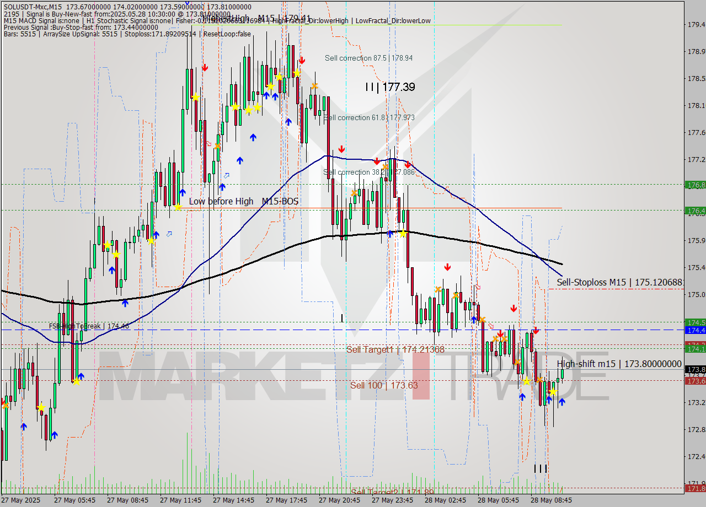Viewport: 706px width, 507px height.
Task: Click the red down arrow above Sell-Stoploss line
Action: 514,308
